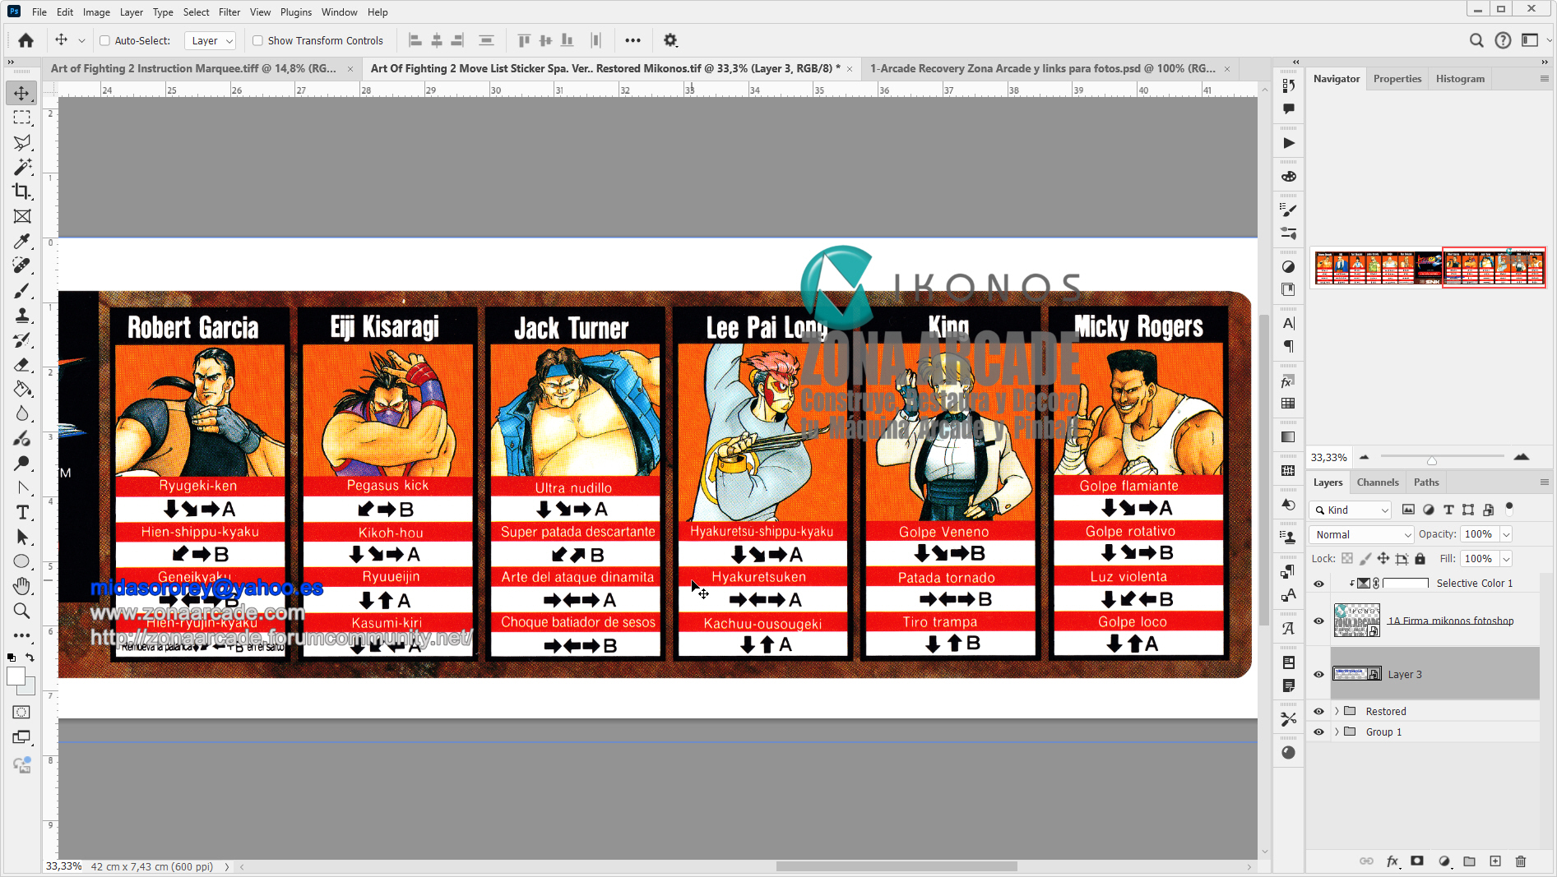
Task: Select the Horizontal Type tool
Action: [x=22, y=512]
